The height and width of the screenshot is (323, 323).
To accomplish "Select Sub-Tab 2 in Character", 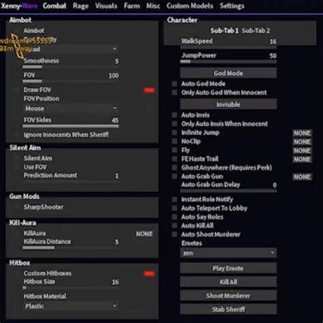I will point(256,31).
